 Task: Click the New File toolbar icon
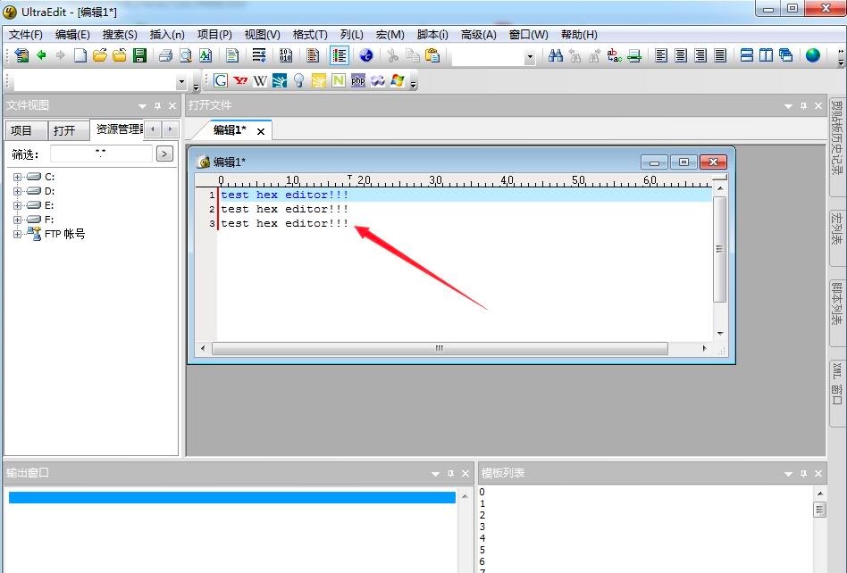click(80, 55)
